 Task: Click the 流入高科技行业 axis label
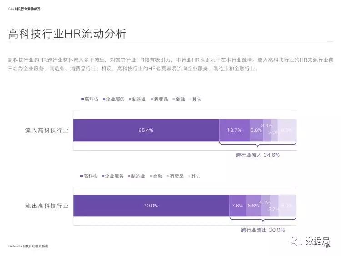(x=47, y=131)
